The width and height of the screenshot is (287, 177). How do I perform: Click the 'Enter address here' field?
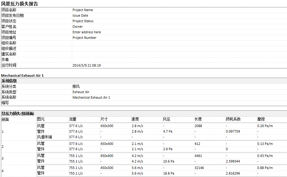pyautogui.click(x=87, y=32)
